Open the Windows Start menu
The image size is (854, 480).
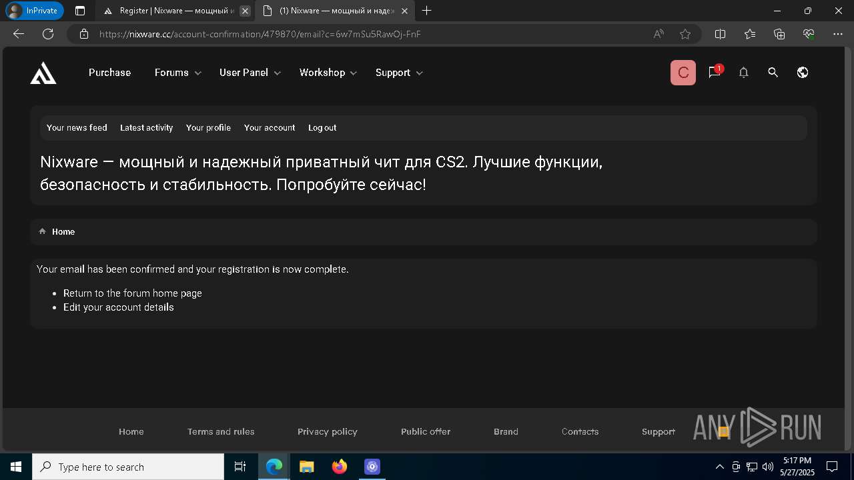coord(16,467)
